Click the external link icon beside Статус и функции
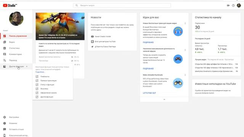The width and height of the screenshot is (244, 137). pos(37,84)
